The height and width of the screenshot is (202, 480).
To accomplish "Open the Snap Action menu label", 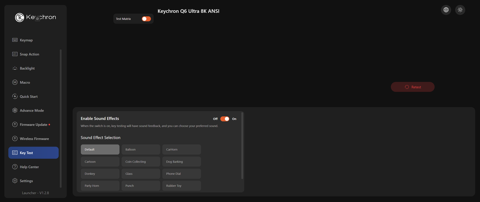I will (x=30, y=54).
